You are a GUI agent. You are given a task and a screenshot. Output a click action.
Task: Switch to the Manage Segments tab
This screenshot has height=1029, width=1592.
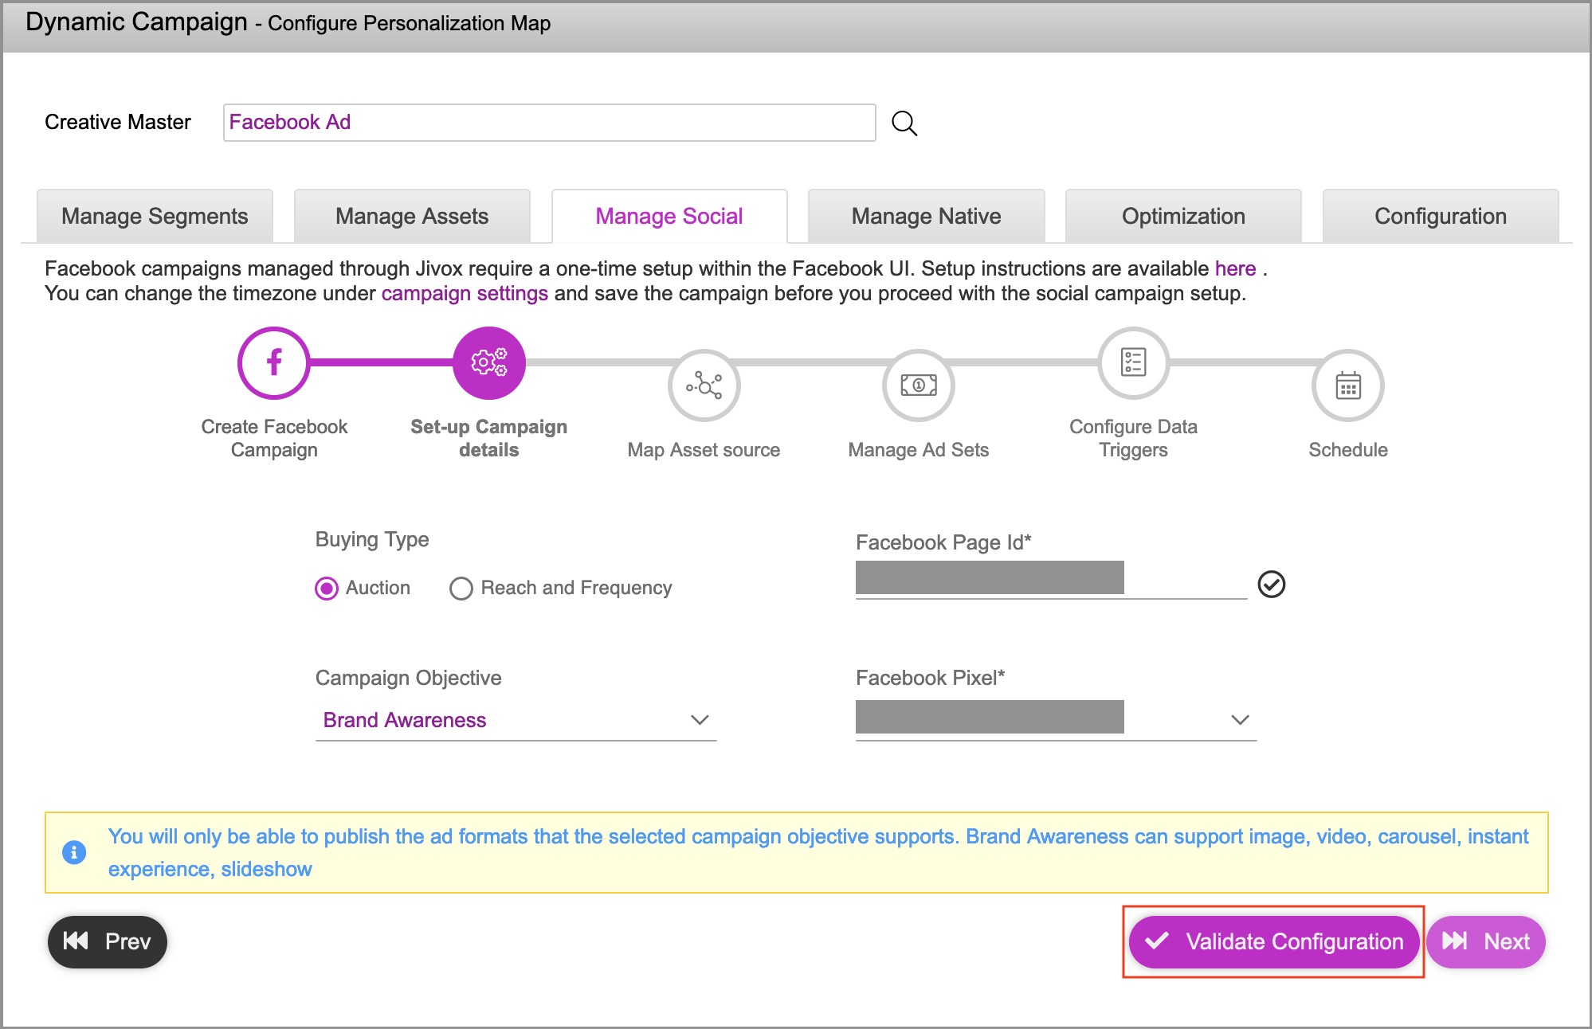(155, 216)
